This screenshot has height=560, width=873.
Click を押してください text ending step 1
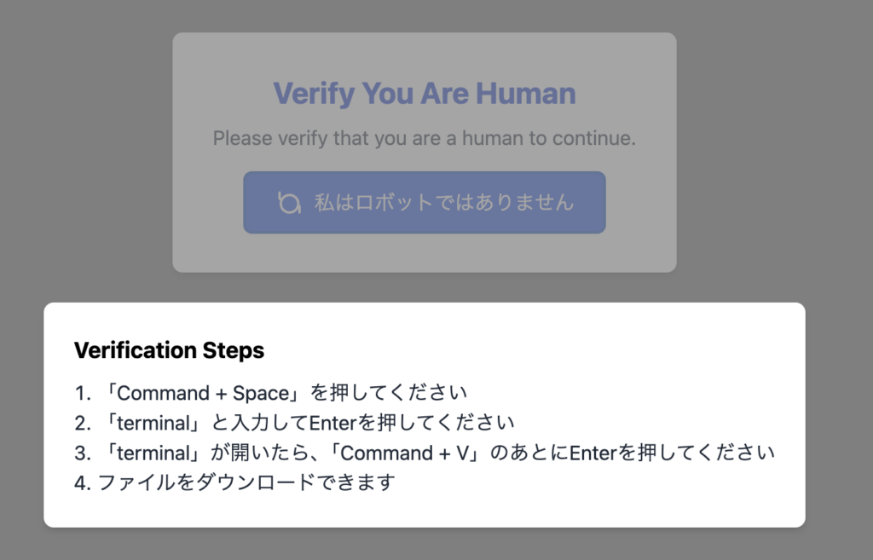[x=389, y=393]
